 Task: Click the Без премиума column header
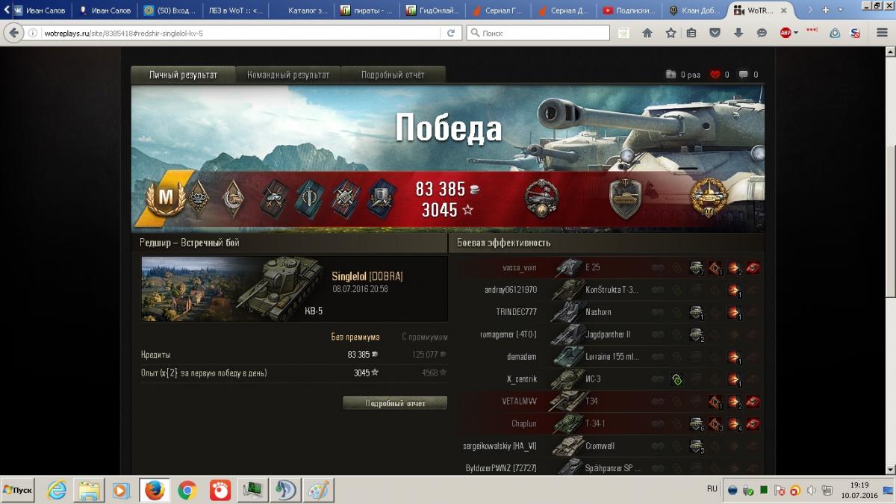tap(355, 337)
